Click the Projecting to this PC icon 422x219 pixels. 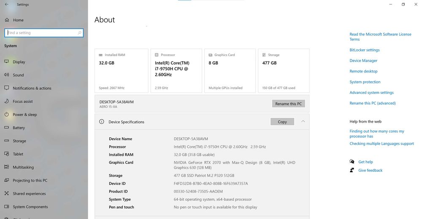(7, 180)
